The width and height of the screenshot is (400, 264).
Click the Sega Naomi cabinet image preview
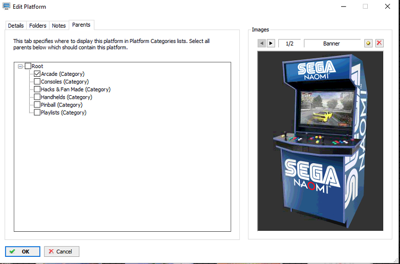pos(320,141)
